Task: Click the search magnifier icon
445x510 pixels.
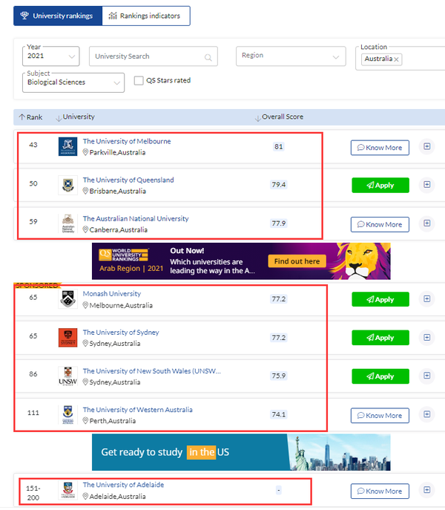Action: coord(208,58)
